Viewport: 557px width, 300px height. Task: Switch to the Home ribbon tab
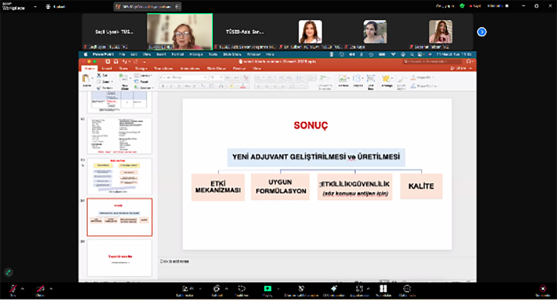coord(88,68)
